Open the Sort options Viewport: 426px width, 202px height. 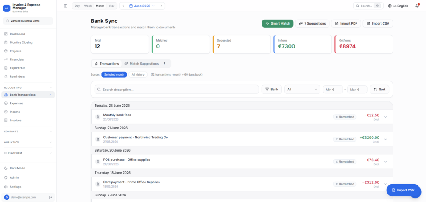click(x=379, y=89)
